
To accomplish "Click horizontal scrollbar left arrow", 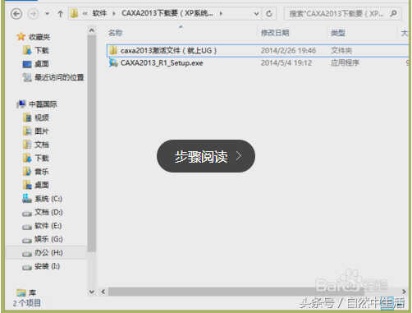I will tap(103, 292).
